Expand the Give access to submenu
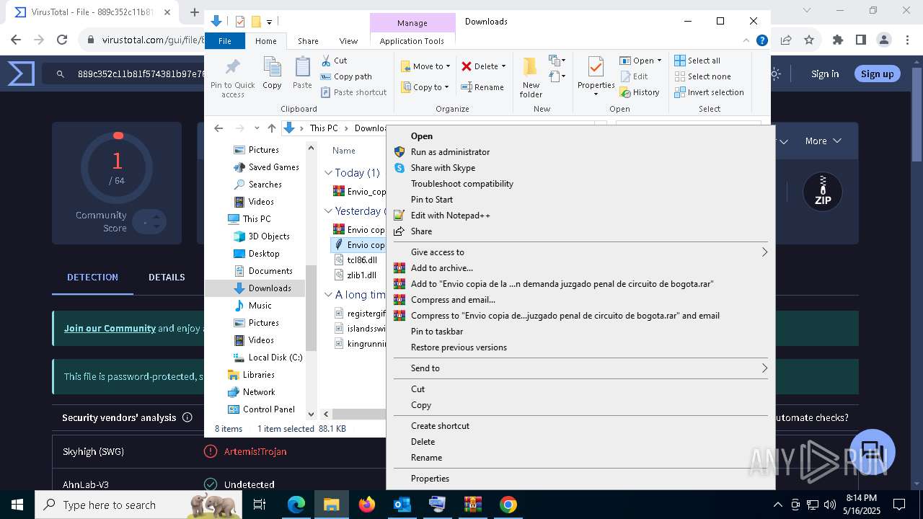Viewport: 923px width, 519px height. coord(580,252)
